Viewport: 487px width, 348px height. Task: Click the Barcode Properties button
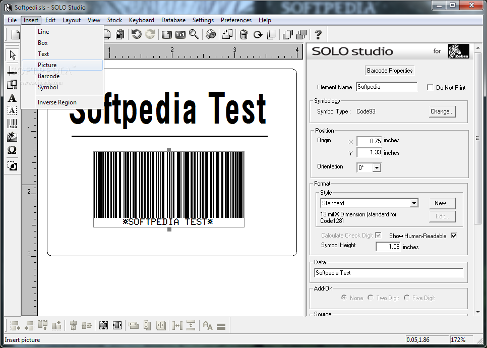pos(390,71)
